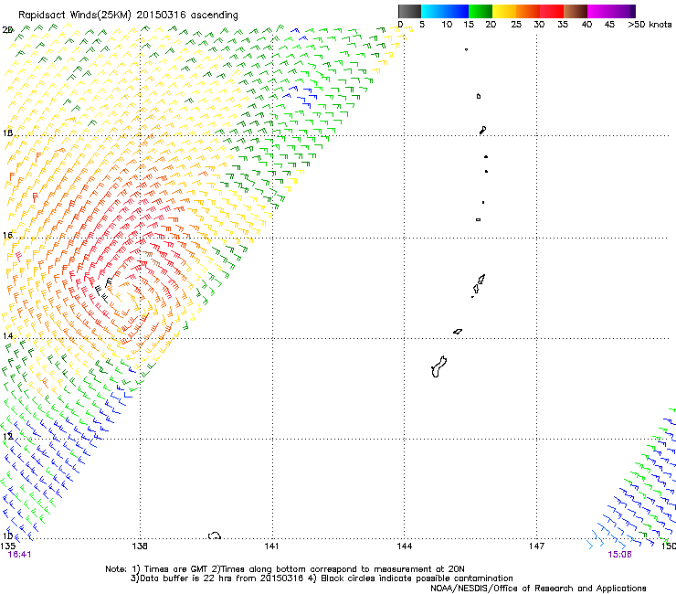The width and height of the screenshot is (676, 594).
Task: Click the island outline just above the 18N gridline
Action: [483, 130]
